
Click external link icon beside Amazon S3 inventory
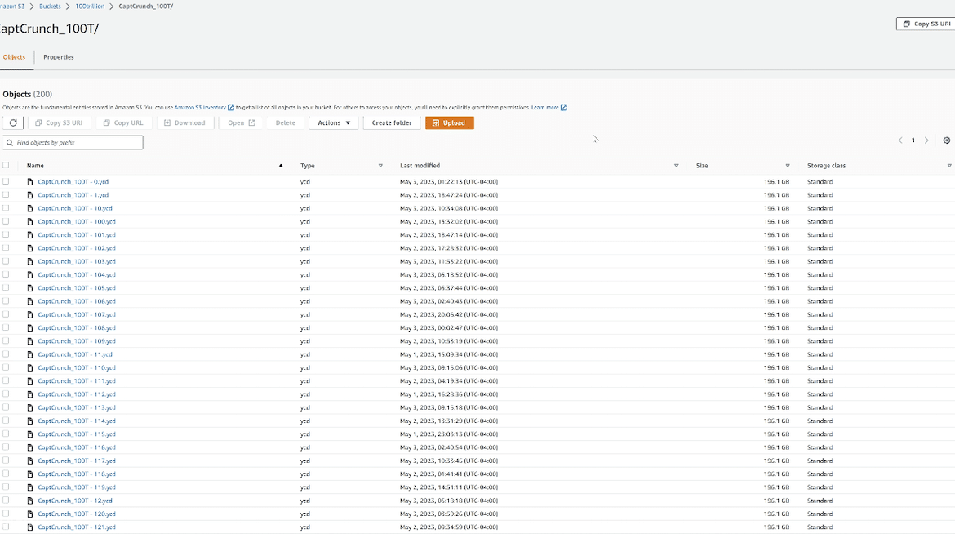click(x=231, y=107)
